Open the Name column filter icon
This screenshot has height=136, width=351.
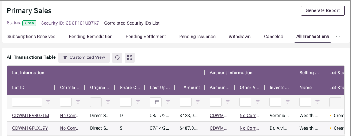[317, 102]
